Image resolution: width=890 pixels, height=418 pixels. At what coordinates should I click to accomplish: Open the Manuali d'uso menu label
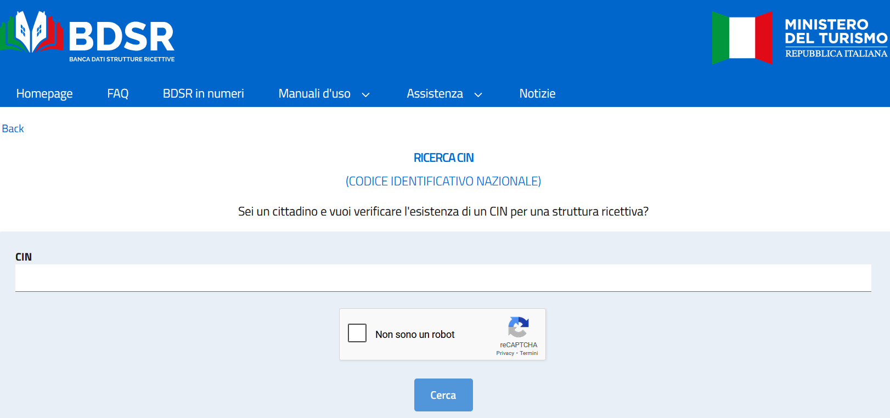coord(314,94)
